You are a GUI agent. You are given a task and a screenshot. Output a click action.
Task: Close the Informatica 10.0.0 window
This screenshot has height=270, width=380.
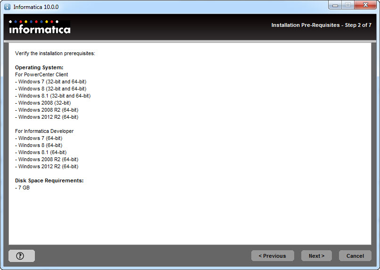pos(365,5)
